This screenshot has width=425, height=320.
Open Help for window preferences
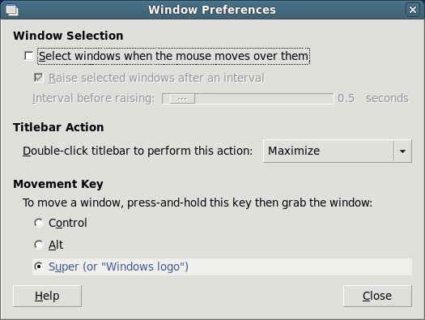click(47, 296)
